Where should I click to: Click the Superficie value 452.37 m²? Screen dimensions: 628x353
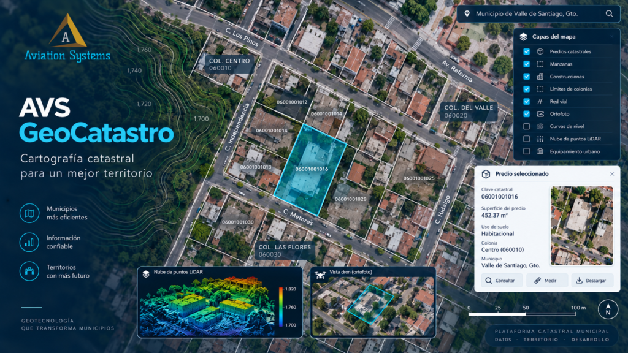pos(494,215)
